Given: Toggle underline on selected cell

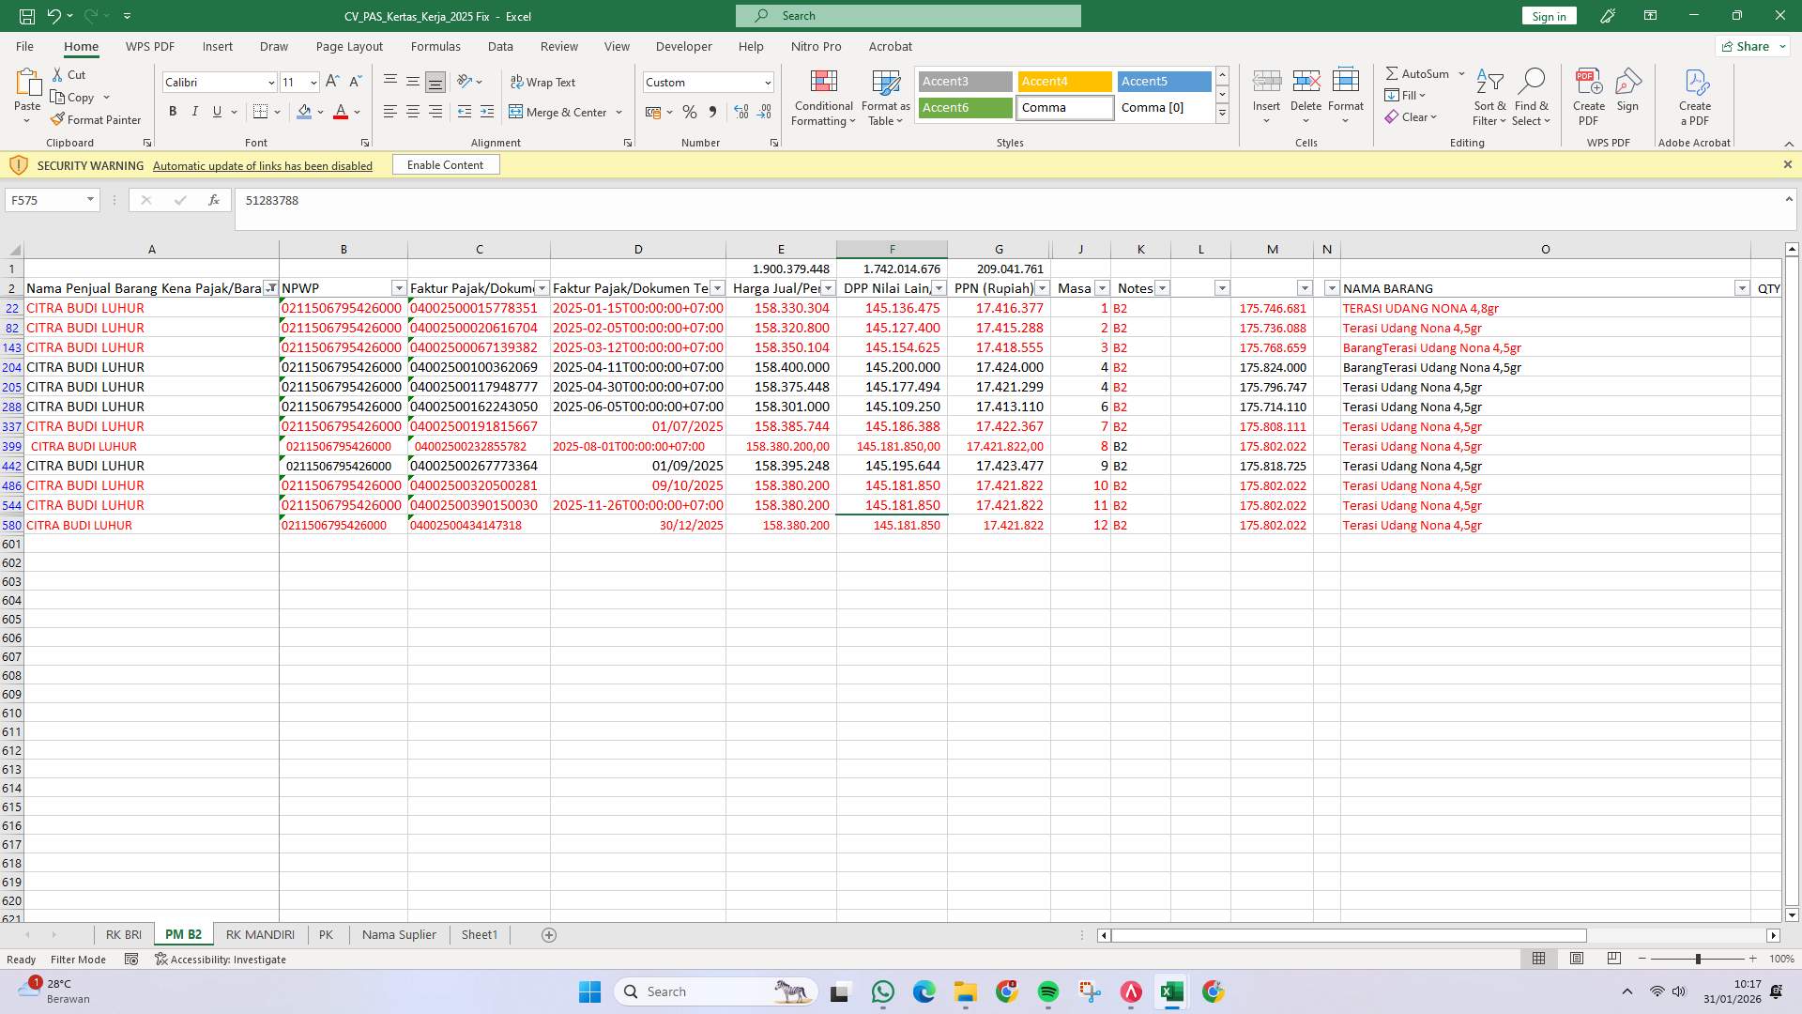Looking at the screenshot, I should coord(215,111).
